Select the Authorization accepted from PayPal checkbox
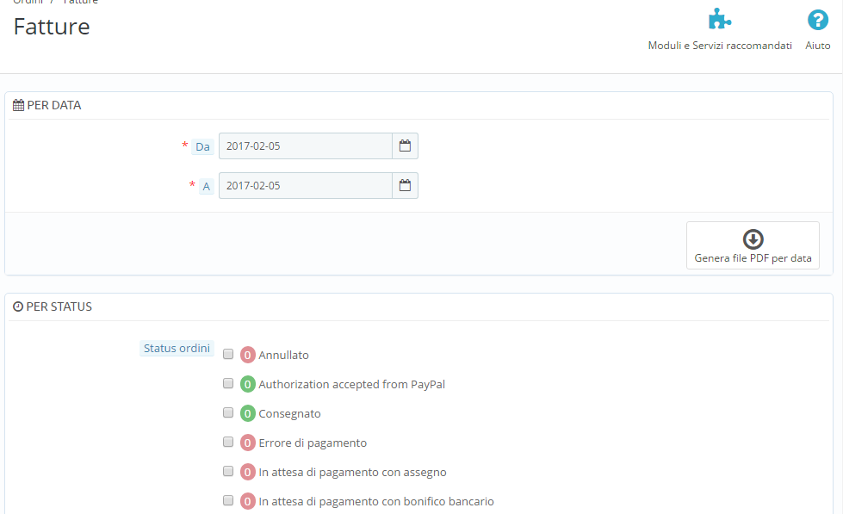Image resolution: width=843 pixels, height=514 pixels. 227,383
